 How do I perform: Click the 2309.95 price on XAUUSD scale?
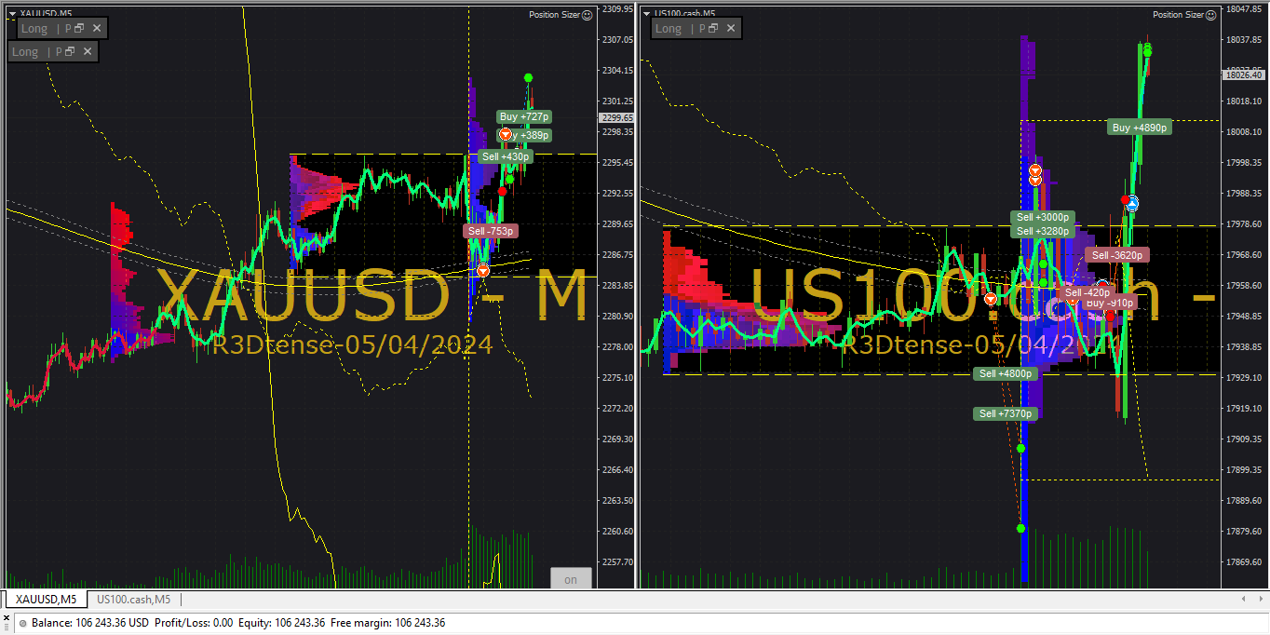point(618,8)
